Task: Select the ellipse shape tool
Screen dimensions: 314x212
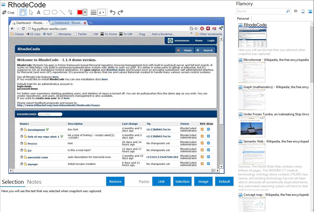Action: [x=55, y=12]
